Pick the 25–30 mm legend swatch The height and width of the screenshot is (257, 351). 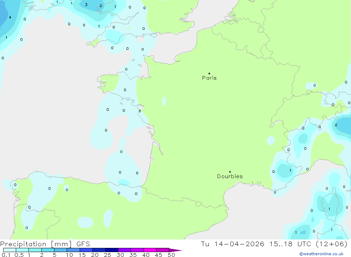pyautogui.click(x=112, y=250)
